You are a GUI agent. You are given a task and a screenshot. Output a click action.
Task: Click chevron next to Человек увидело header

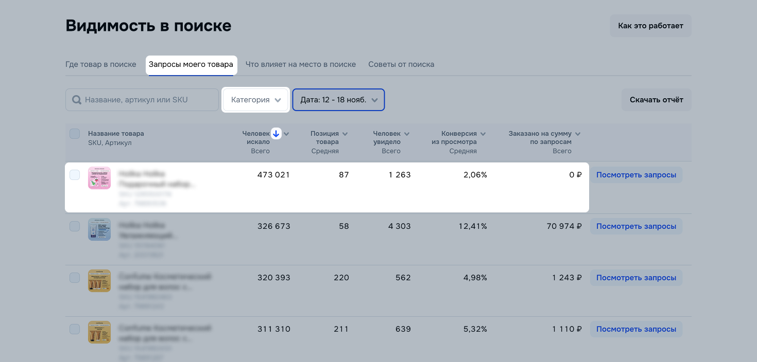(x=407, y=134)
